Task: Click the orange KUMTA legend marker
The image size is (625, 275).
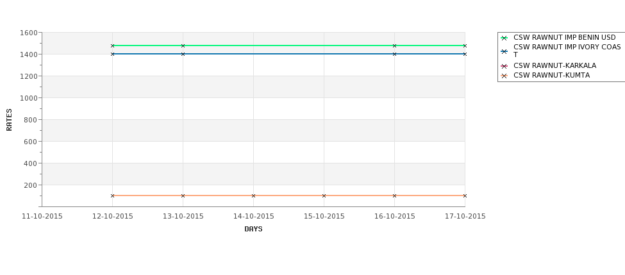Action: point(504,76)
